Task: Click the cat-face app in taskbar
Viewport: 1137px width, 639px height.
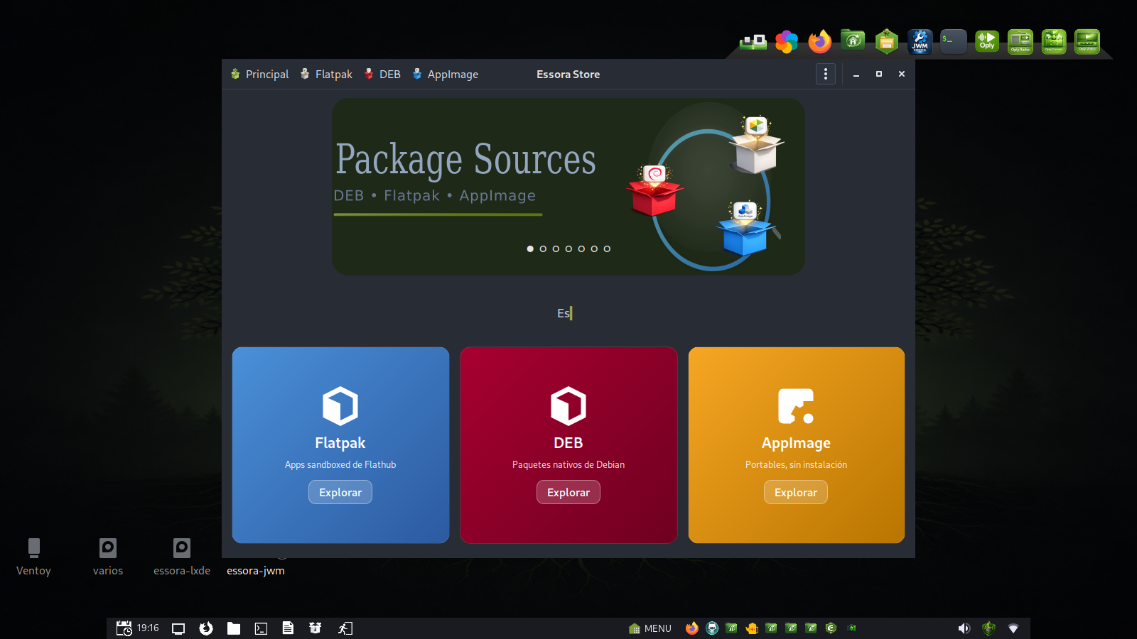Action: pyautogui.click(x=712, y=628)
